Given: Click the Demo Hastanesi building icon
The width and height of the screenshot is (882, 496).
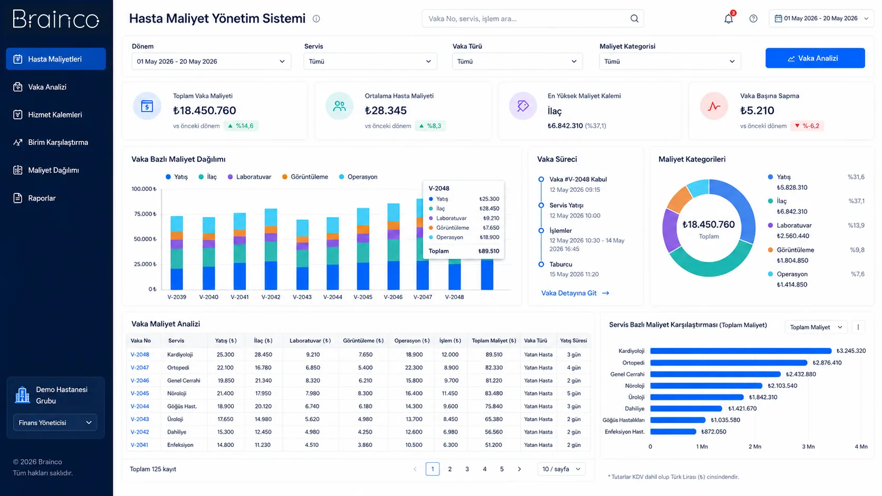Looking at the screenshot, I should click(x=22, y=395).
